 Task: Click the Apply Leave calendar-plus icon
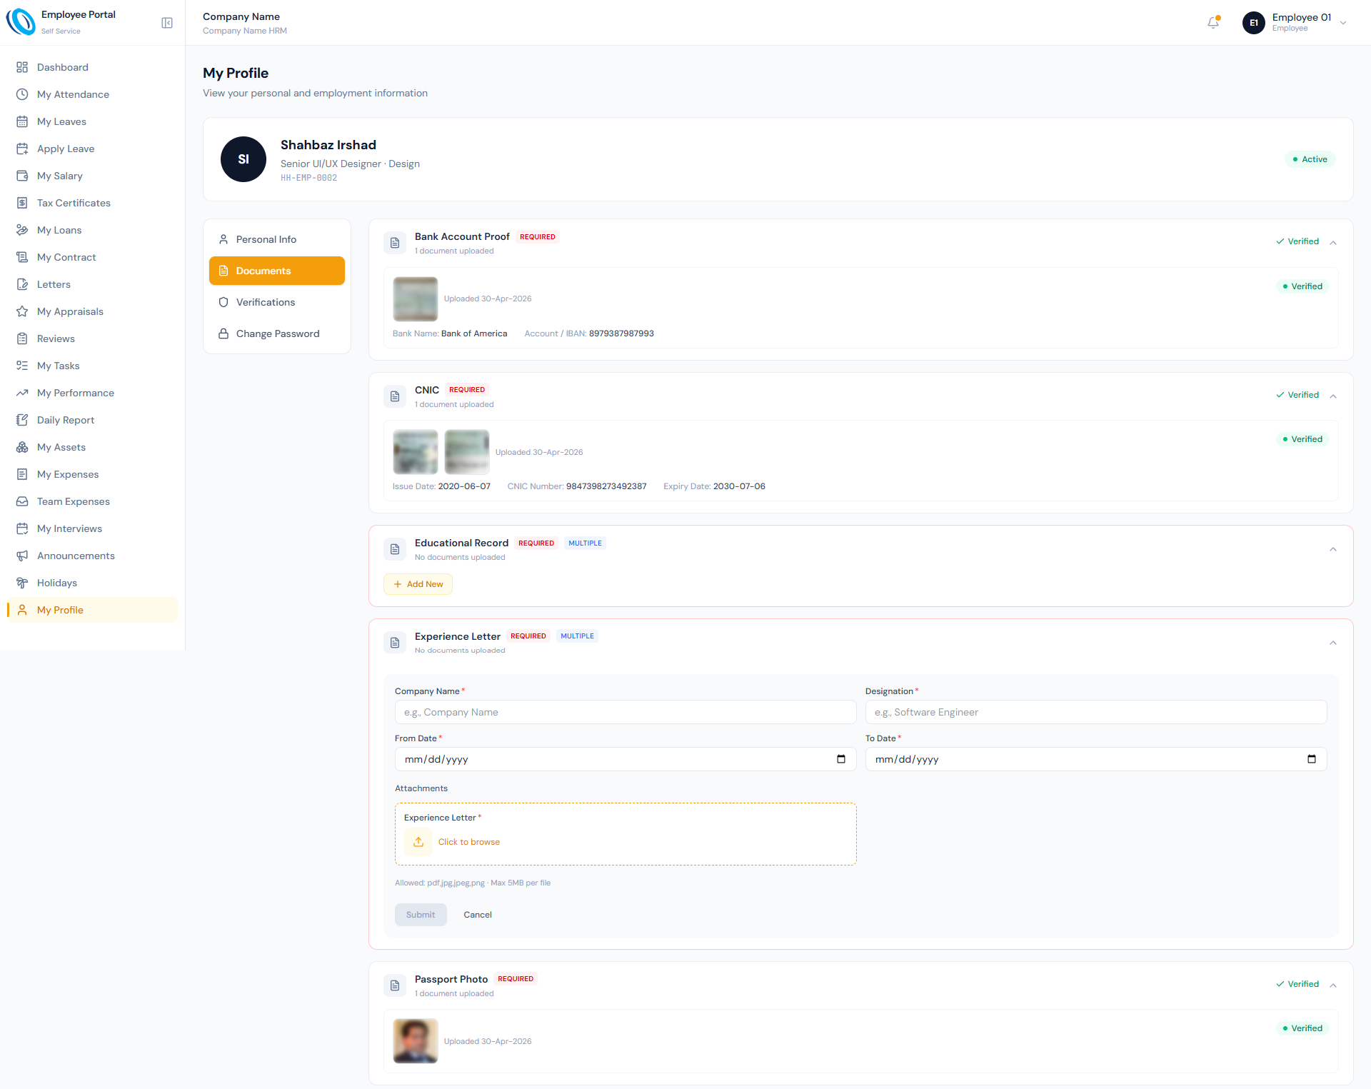click(22, 149)
